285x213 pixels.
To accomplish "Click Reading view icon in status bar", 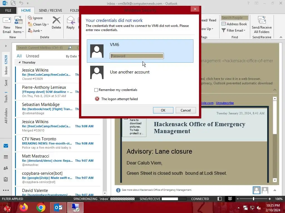I will [x=230, y=199].
